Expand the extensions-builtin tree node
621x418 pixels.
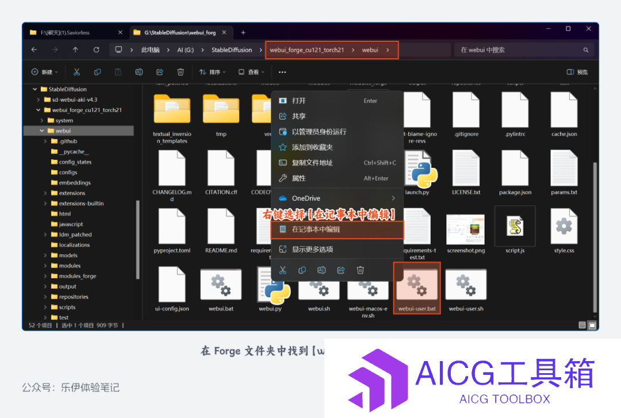pyautogui.click(x=45, y=204)
